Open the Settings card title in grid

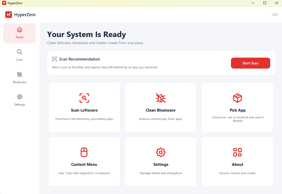click(x=161, y=165)
